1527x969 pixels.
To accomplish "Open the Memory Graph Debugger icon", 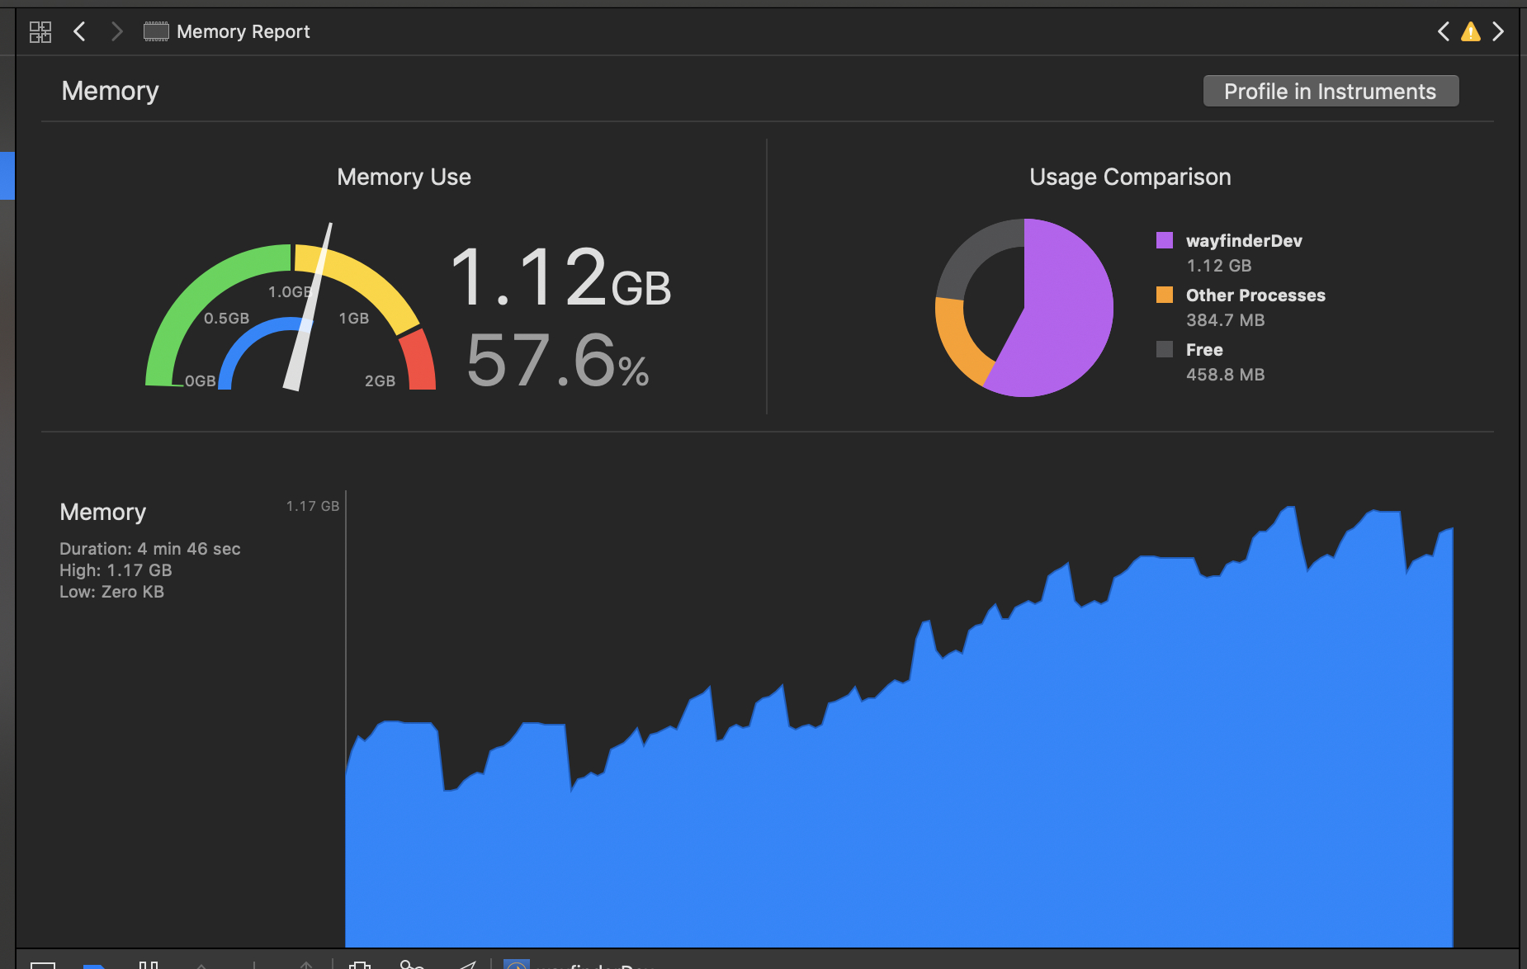I will click(x=413, y=964).
